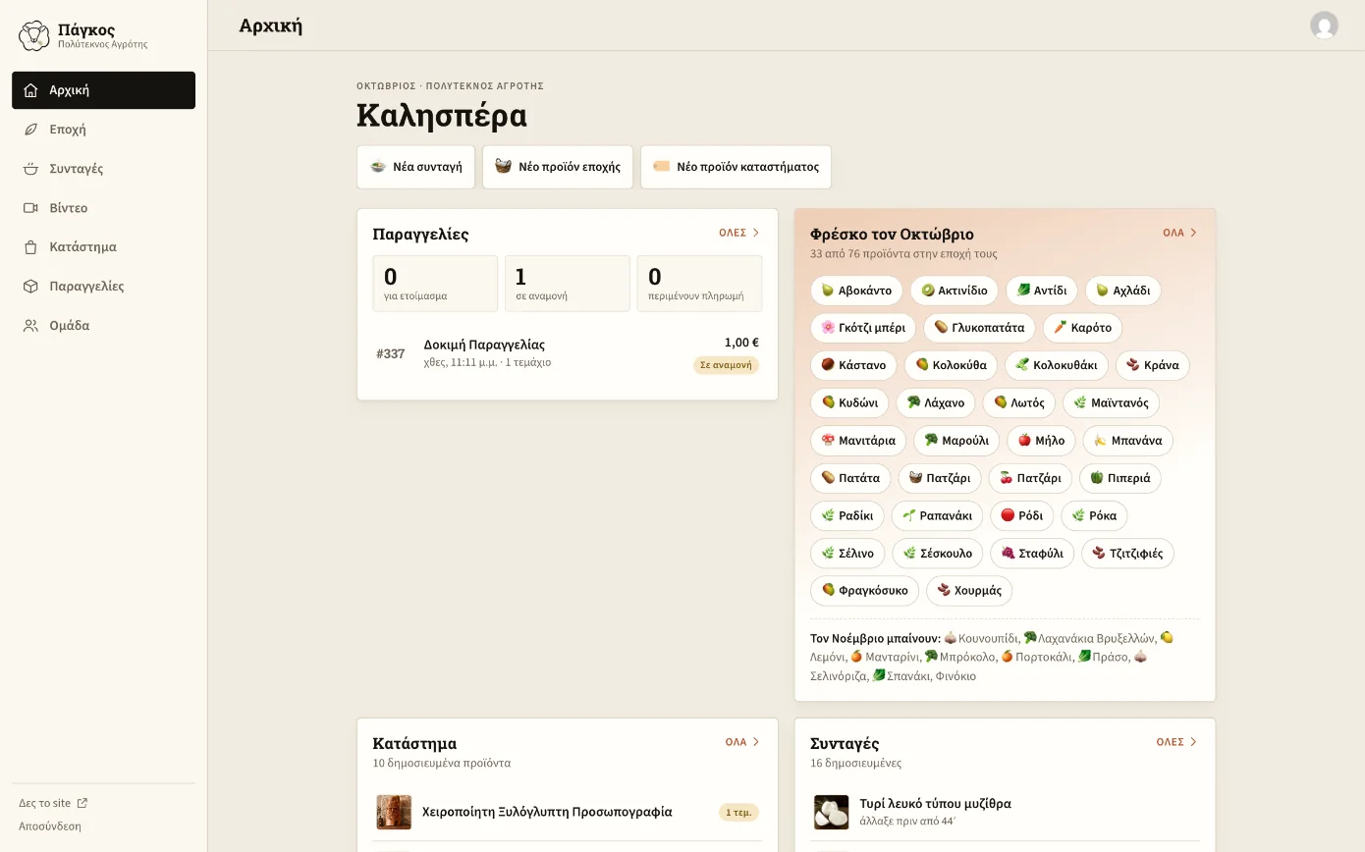Click the Νέα συνταγή button
The image size is (1365, 852).
pos(415,167)
